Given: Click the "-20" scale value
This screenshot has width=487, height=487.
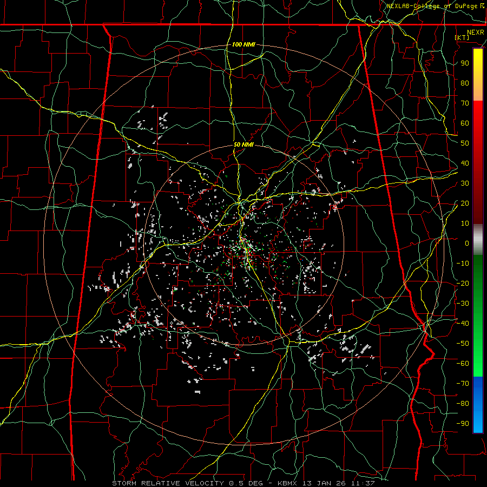Looking at the screenshot, I should click(x=463, y=283).
